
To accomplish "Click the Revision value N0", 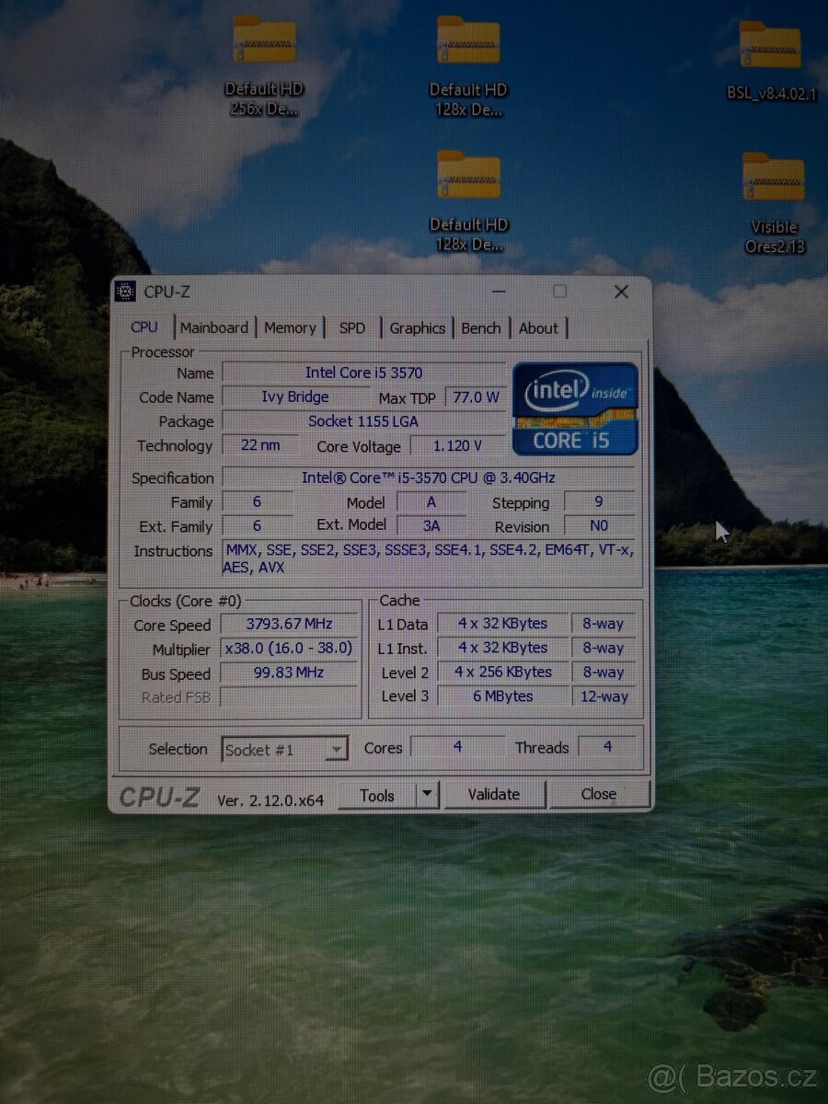I will coord(599,526).
